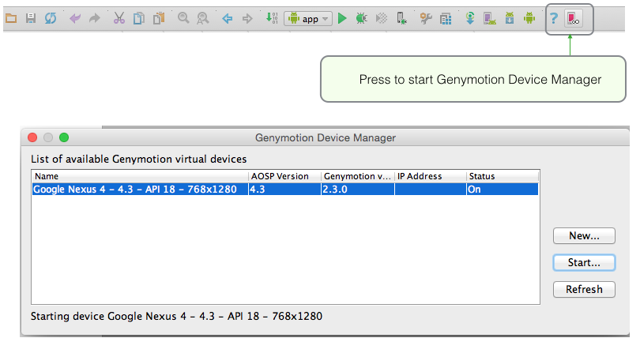The width and height of the screenshot is (640, 353).
Task: Close the Genymotion Device Manager window
Action: [x=32, y=137]
